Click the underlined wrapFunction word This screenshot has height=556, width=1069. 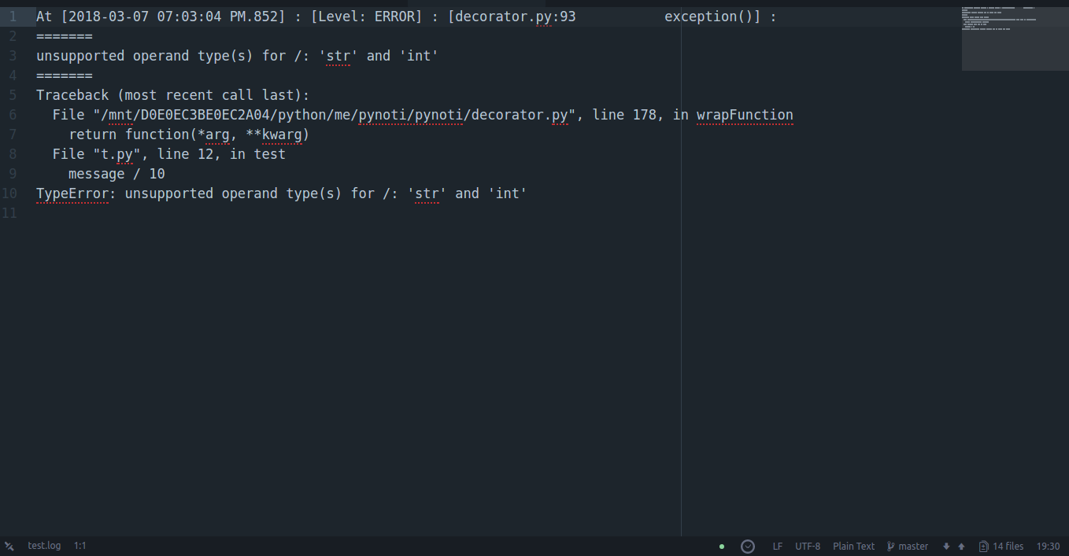click(x=745, y=115)
